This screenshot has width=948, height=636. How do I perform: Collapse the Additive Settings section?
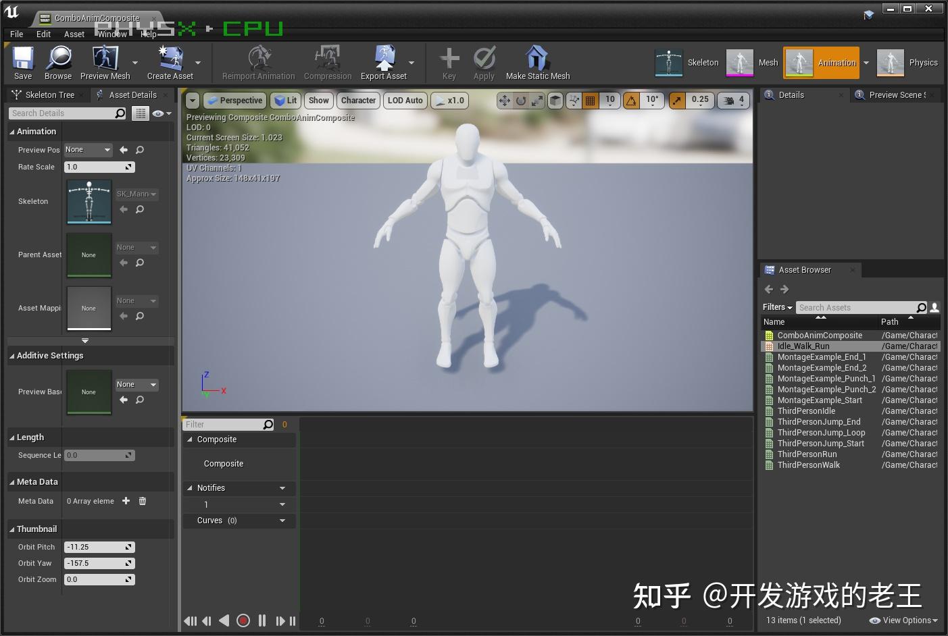(x=12, y=356)
